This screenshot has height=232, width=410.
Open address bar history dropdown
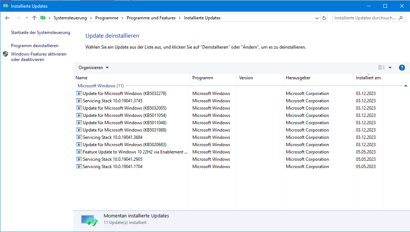point(317,18)
